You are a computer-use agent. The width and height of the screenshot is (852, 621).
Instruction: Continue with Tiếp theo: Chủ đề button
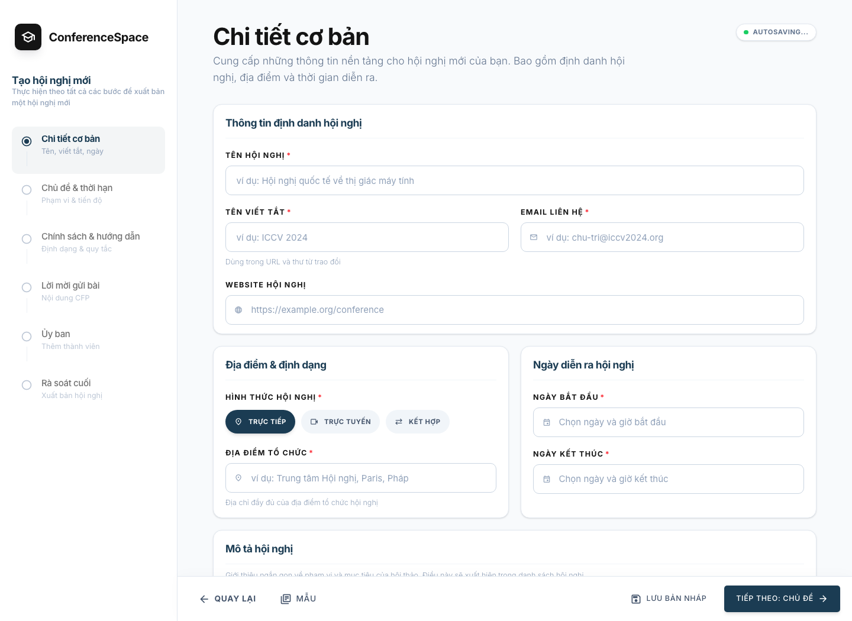pos(782,599)
